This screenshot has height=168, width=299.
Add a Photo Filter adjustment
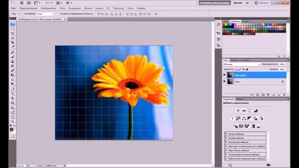[256, 118]
